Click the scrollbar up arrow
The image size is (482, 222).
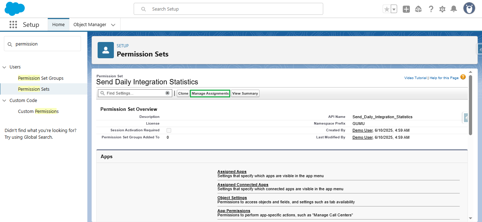[470, 72]
